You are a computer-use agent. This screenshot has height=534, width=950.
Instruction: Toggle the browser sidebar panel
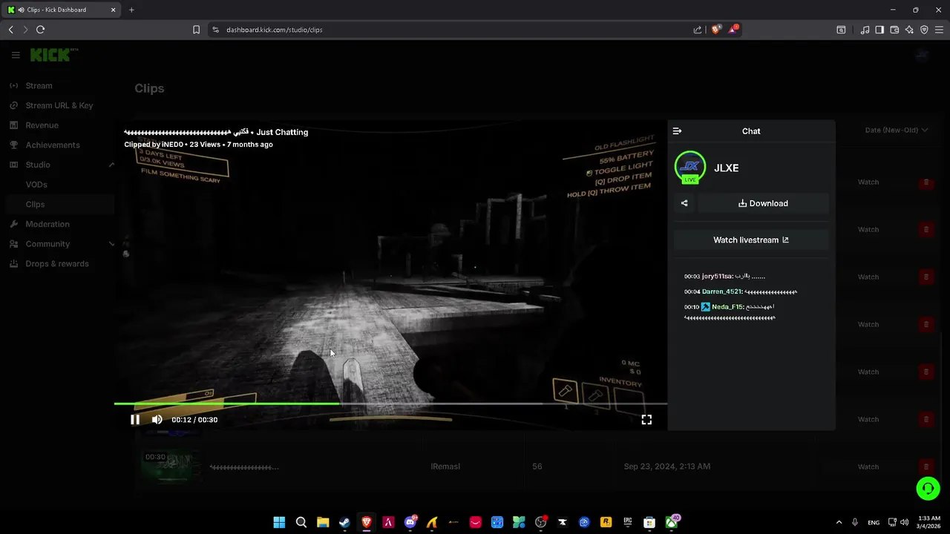[x=879, y=30]
